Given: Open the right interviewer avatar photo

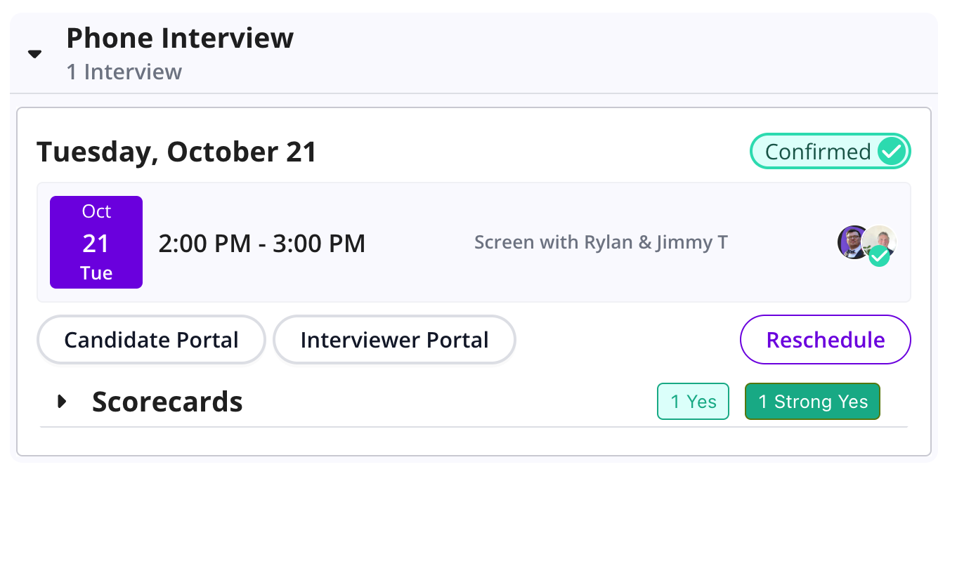Looking at the screenshot, I should (883, 237).
